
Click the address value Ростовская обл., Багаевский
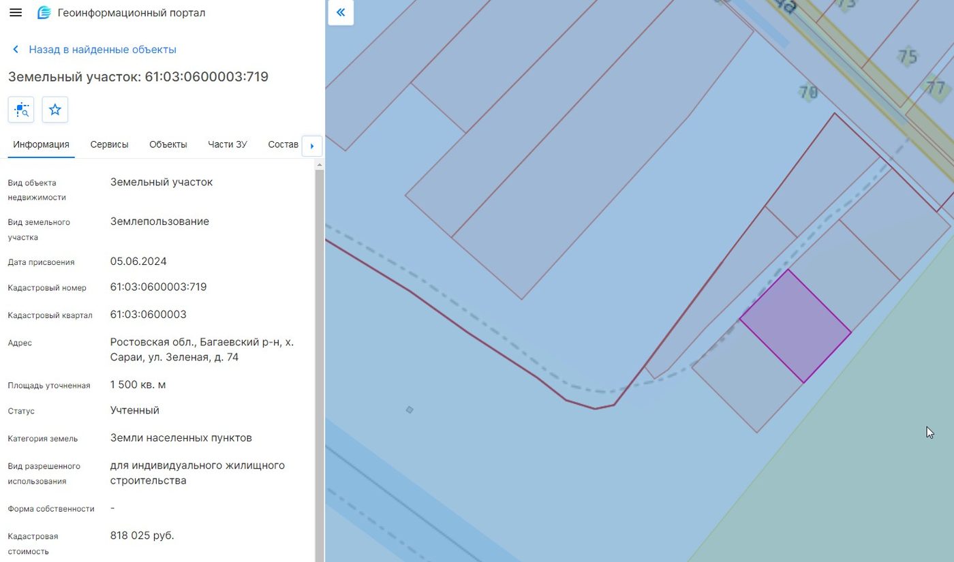202,349
